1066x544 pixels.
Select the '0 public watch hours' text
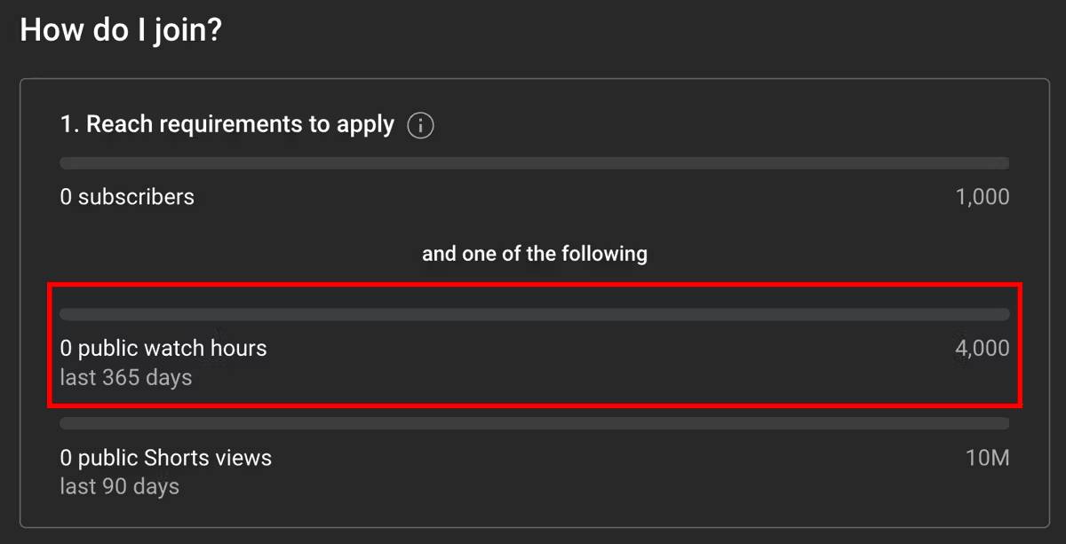click(163, 349)
